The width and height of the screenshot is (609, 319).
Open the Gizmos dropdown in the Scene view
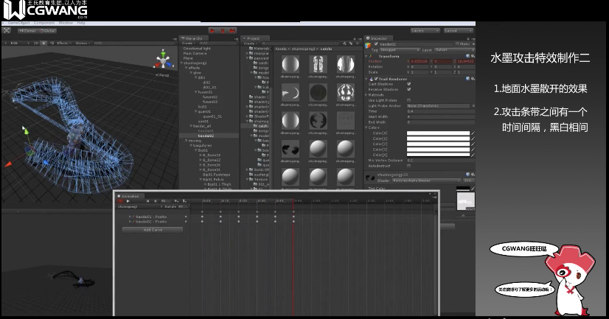tap(83, 43)
